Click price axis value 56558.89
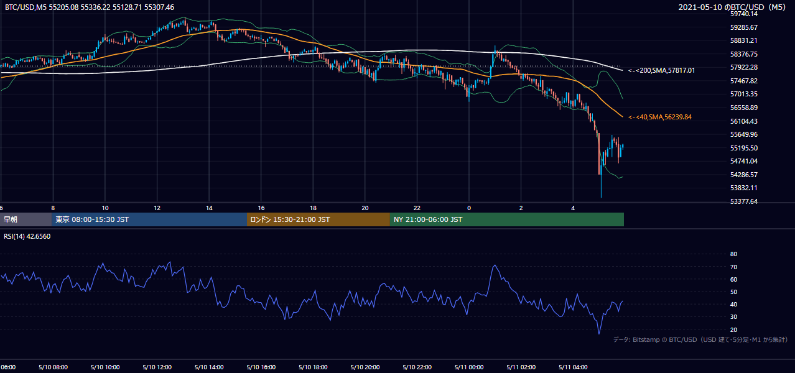 coord(743,108)
